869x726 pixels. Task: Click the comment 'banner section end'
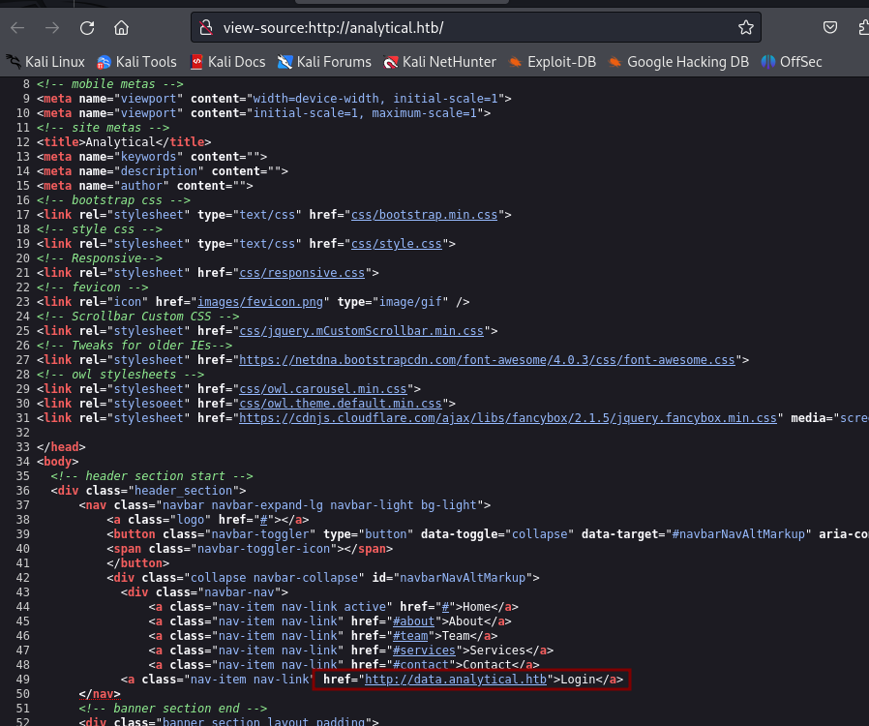173,709
